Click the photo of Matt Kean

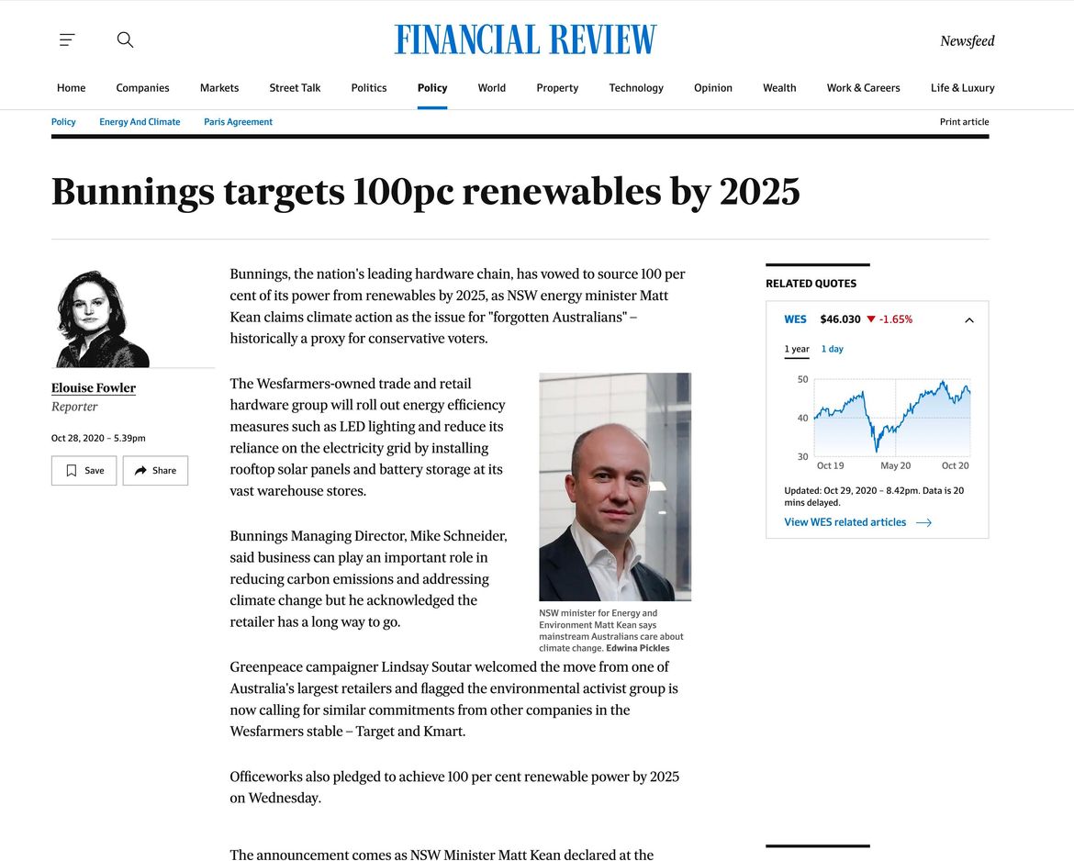[x=614, y=486]
